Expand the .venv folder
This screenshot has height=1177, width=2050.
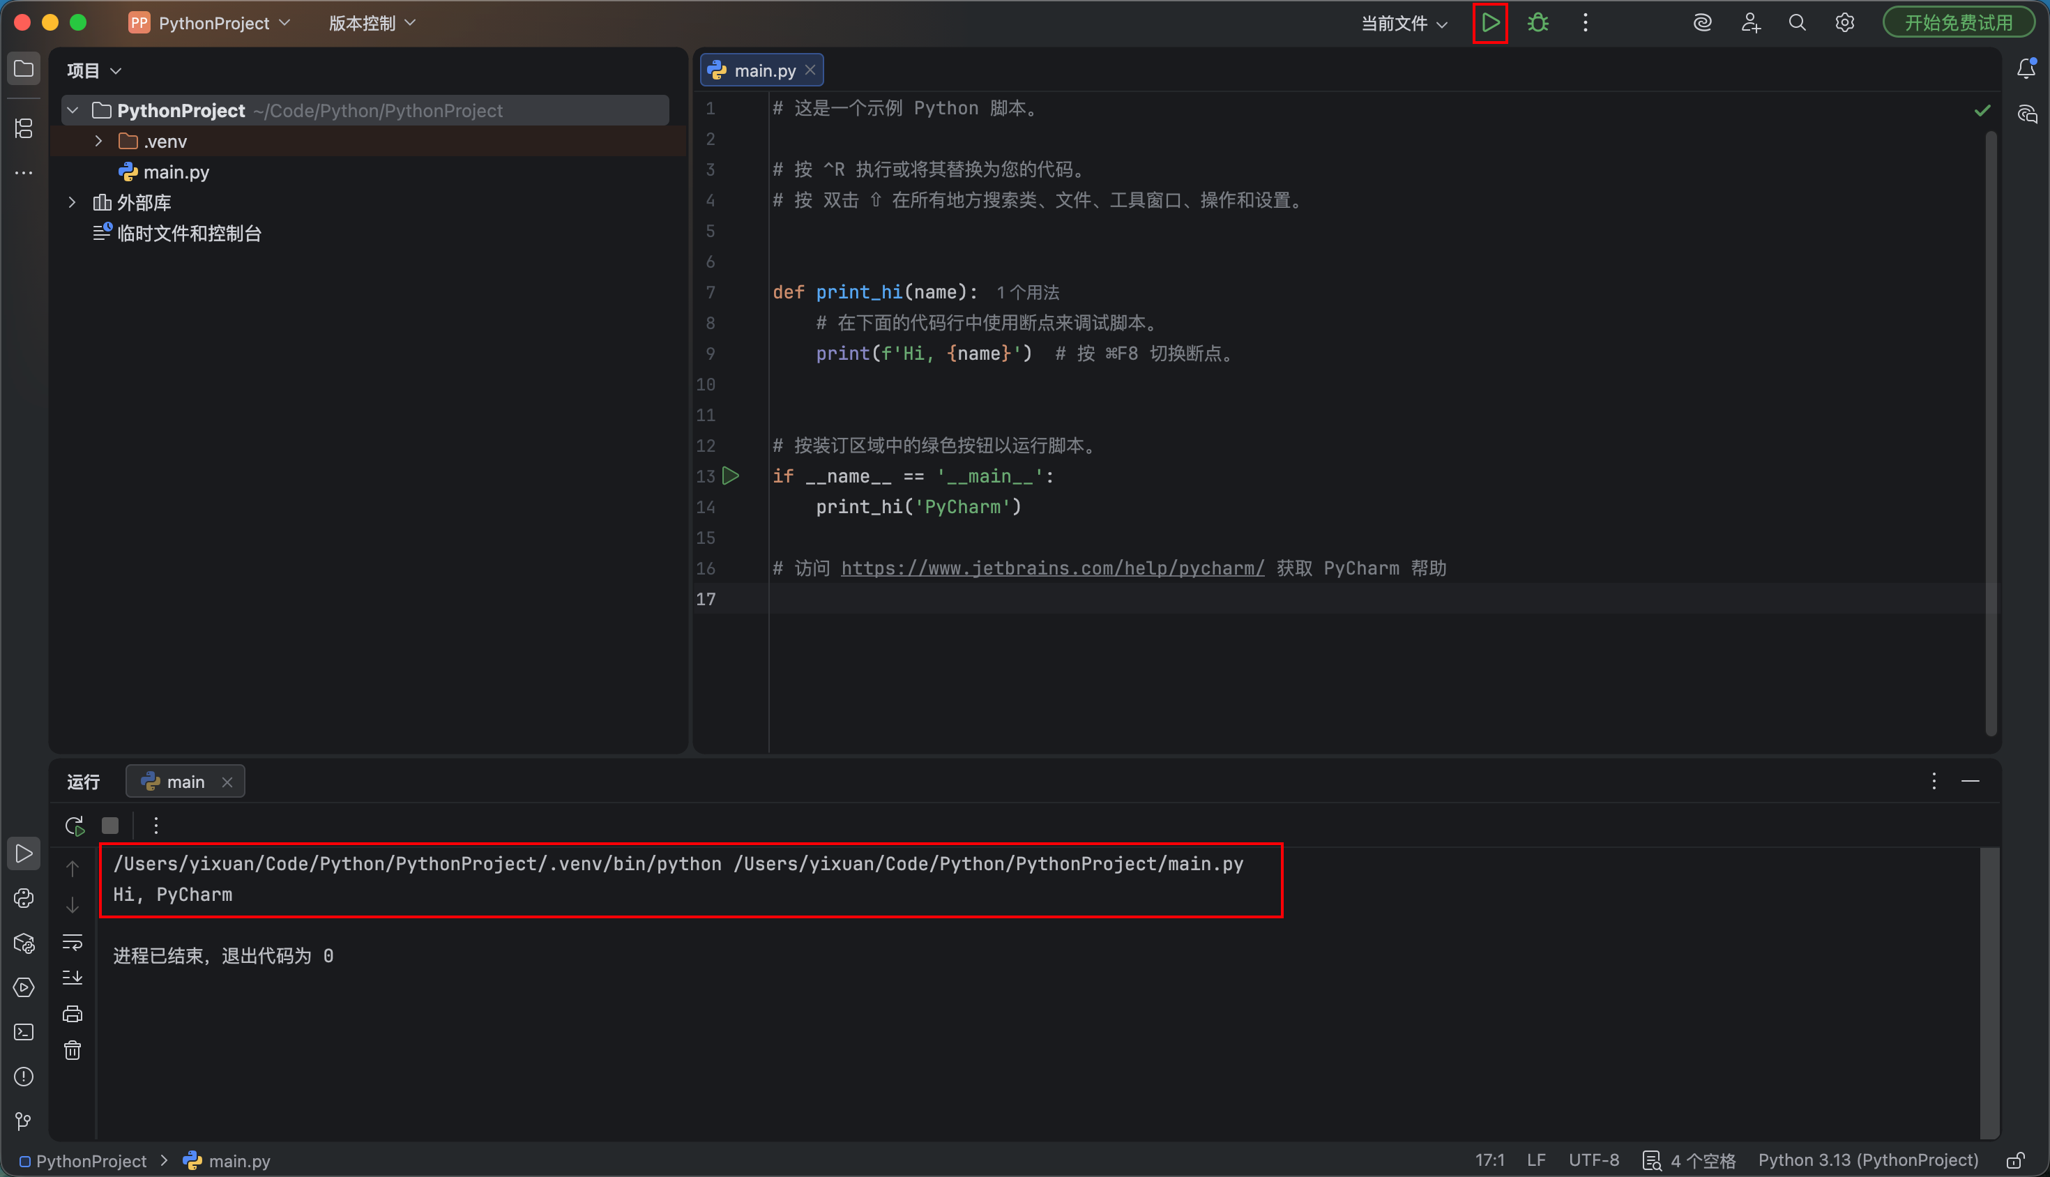[x=98, y=142]
